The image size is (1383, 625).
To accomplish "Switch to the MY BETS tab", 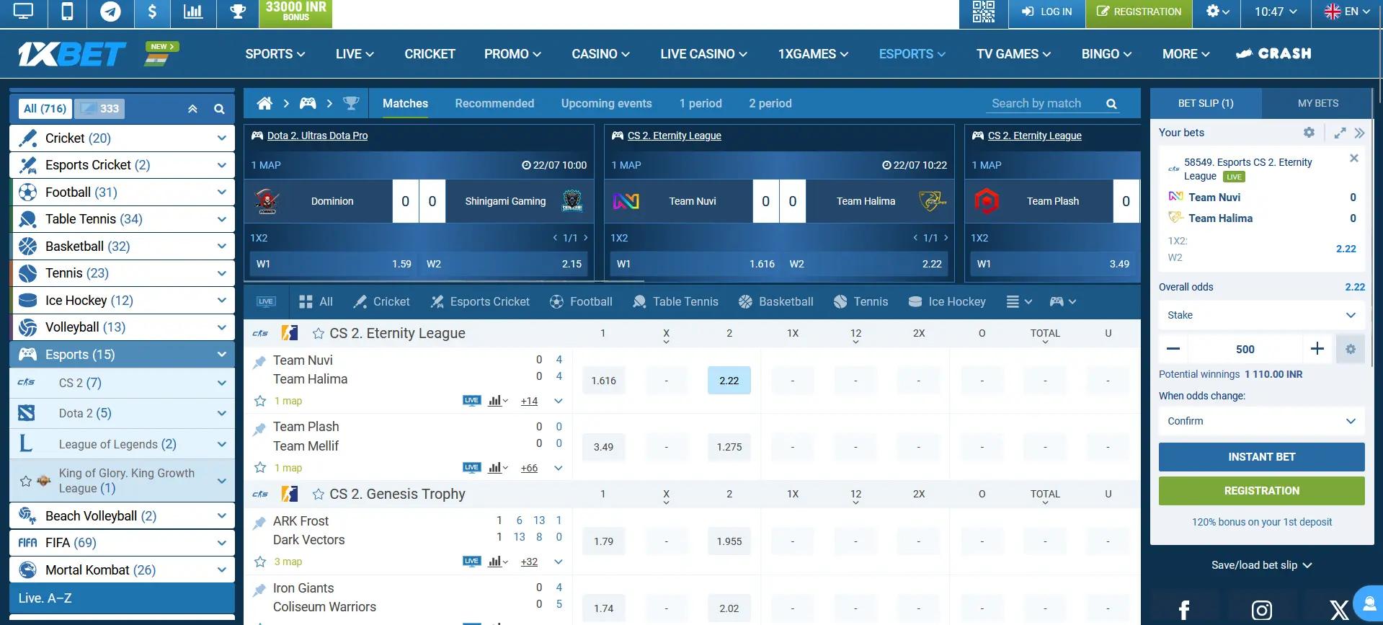I will (1317, 103).
